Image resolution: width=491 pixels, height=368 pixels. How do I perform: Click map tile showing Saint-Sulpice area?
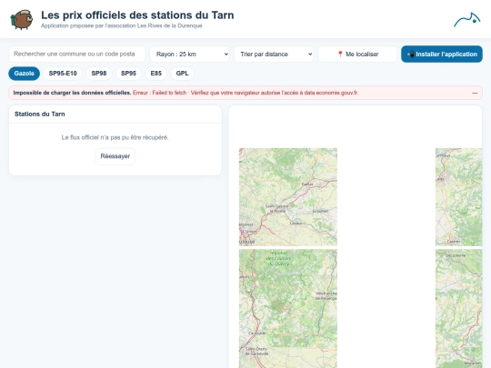(288, 197)
